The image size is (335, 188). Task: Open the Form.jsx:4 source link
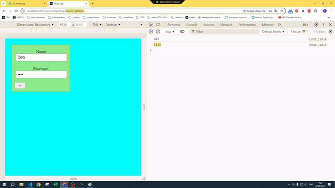tap(318, 39)
